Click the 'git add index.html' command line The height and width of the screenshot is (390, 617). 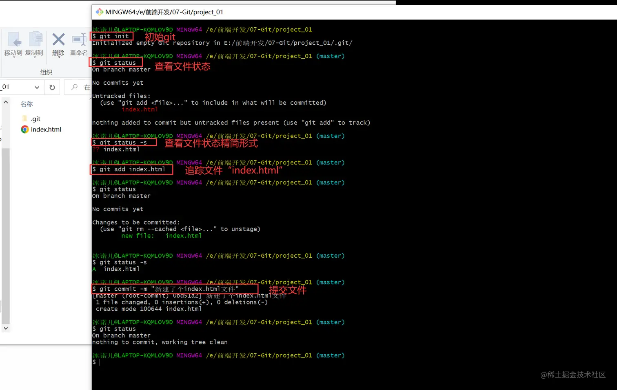[x=129, y=169]
